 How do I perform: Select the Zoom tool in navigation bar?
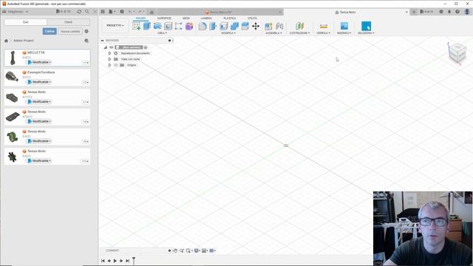coord(182,250)
